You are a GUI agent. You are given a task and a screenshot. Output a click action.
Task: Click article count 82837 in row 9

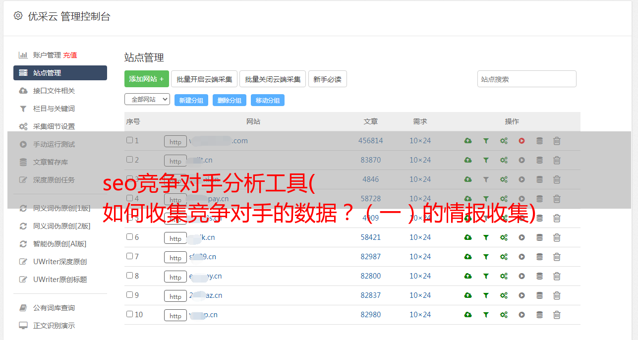(371, 295)
